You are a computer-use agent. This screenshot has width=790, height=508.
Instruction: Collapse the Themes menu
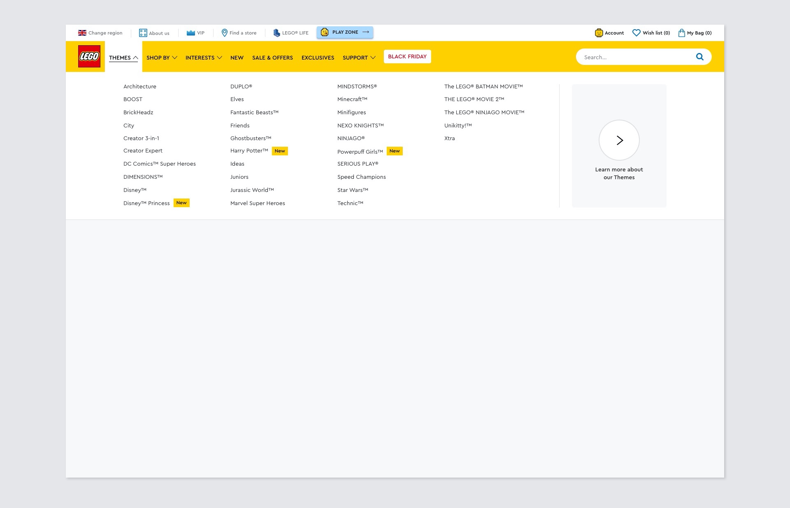pyautogui.click(x=123, y=58)
